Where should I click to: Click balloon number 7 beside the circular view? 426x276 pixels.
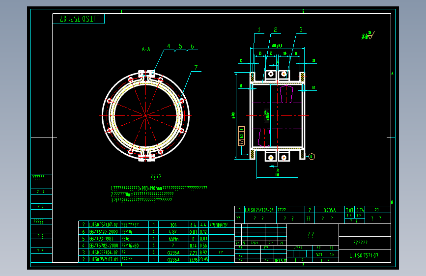196,68
